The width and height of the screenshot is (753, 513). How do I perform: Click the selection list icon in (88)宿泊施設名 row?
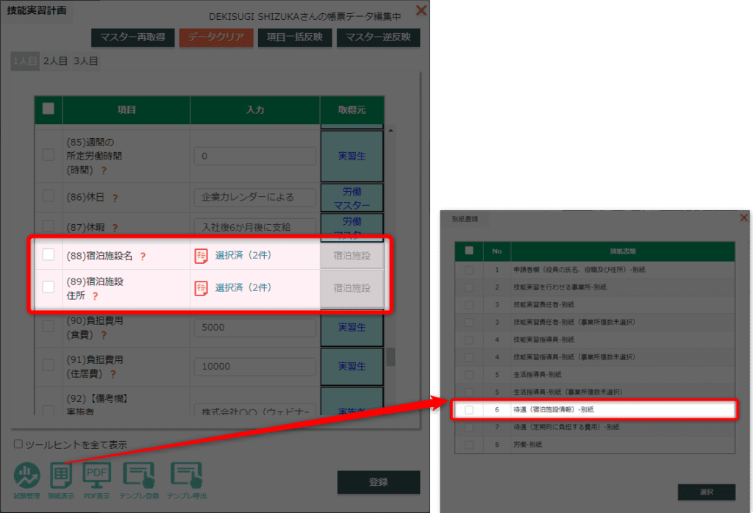(x=201, y=256)
